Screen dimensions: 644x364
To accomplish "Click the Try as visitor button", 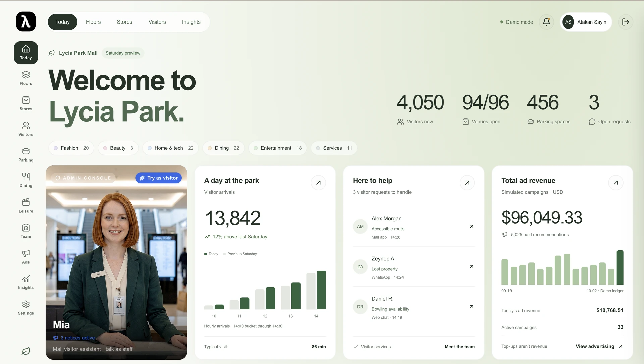I will pos(159,178).
